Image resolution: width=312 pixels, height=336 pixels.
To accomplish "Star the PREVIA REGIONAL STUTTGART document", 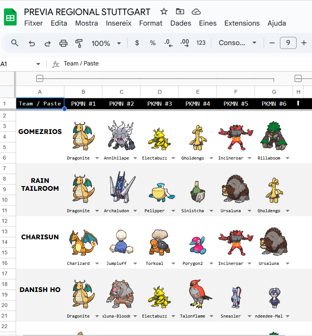I will [164, 11].
